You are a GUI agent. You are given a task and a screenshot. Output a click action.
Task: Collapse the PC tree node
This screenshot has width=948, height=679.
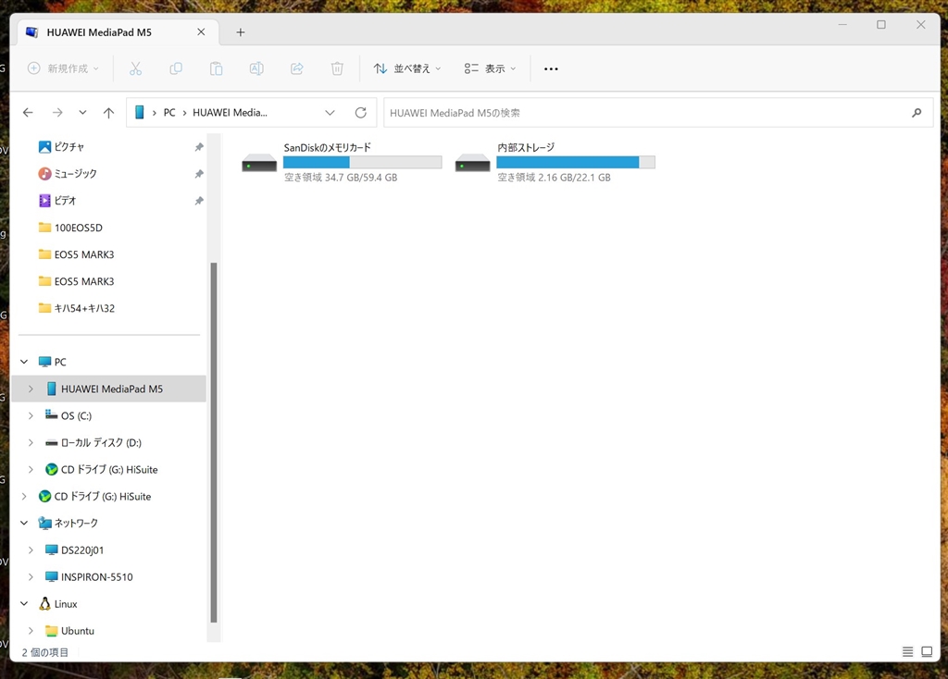(x=24, y=362)
